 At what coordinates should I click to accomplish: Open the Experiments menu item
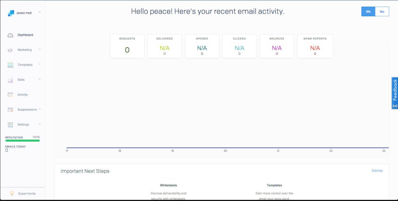pyautogui.click(x=27, y=193)
